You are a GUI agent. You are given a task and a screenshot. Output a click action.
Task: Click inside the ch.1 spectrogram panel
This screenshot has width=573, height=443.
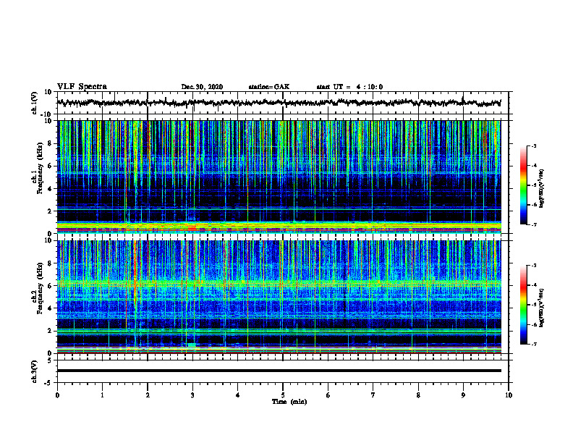tap(279, 177)
